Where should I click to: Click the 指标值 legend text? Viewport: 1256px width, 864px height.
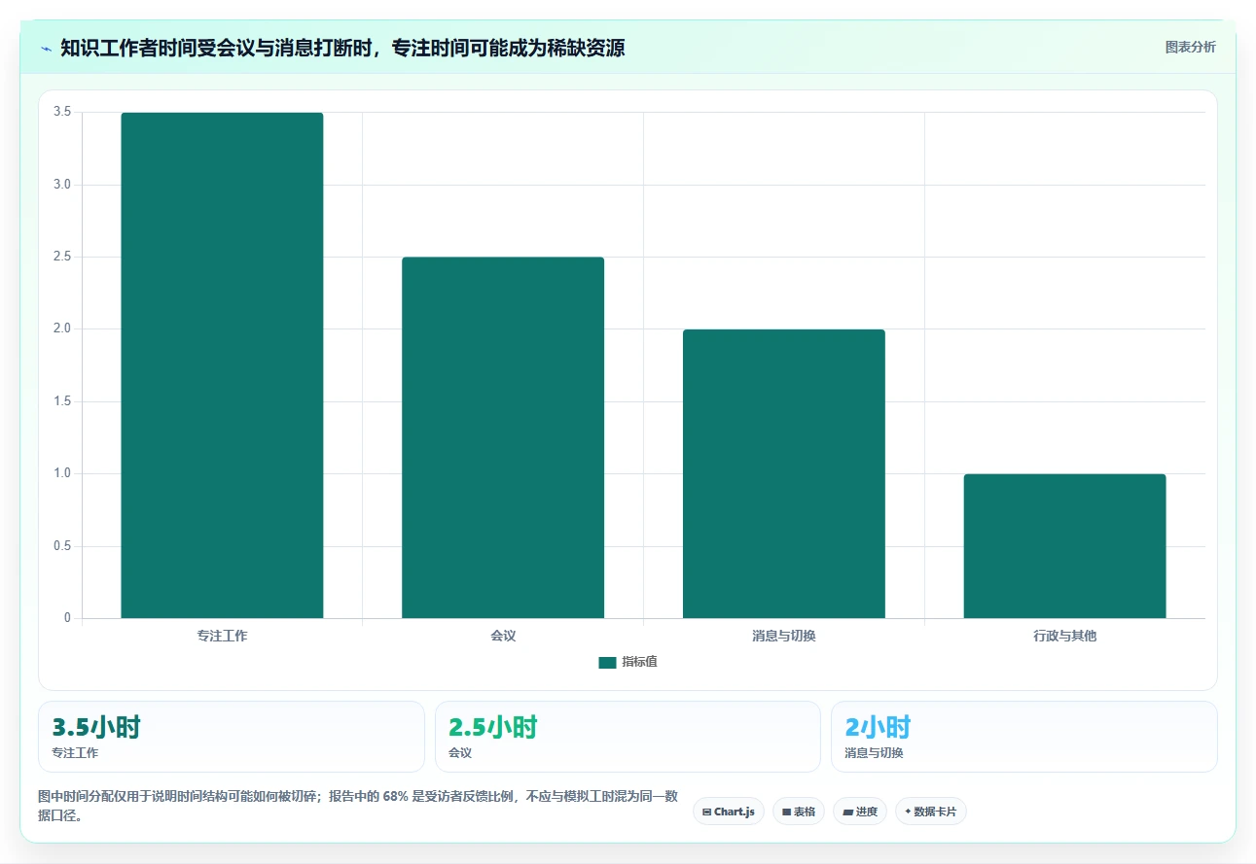639,662
